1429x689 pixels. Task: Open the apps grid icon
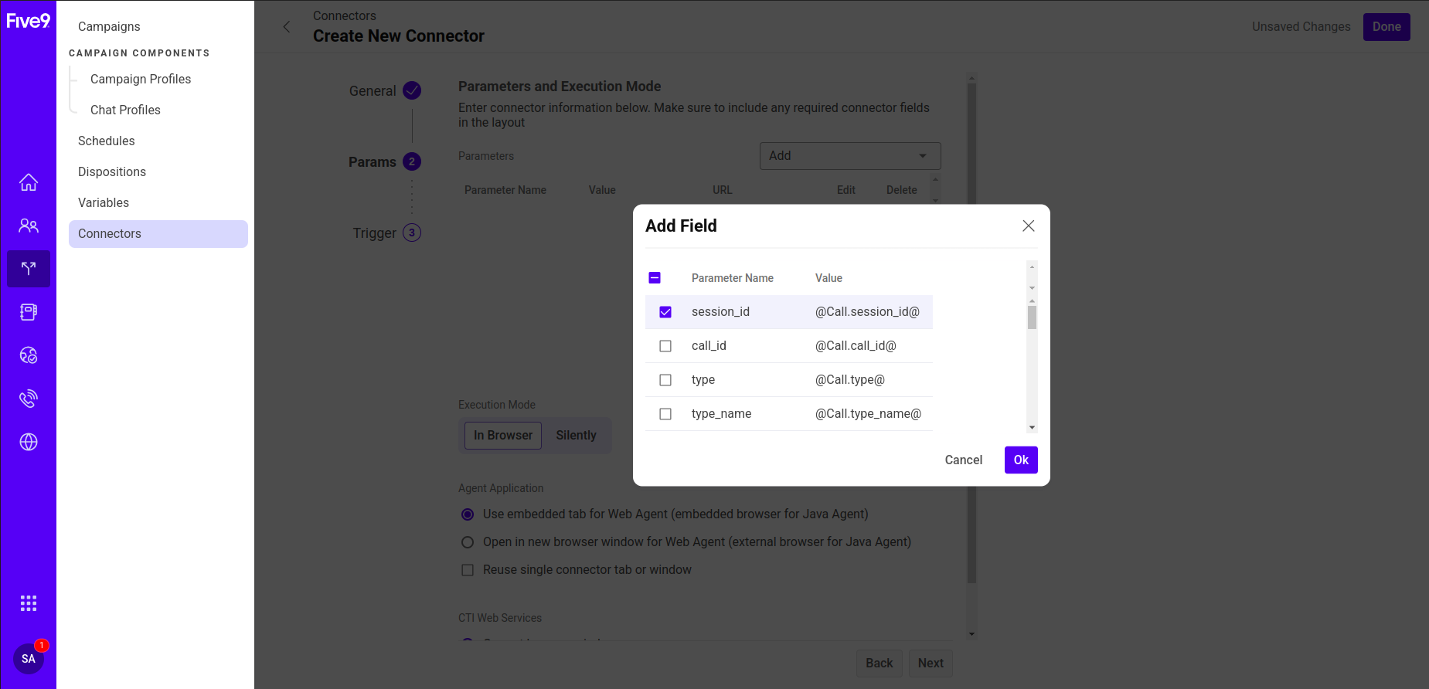click(x=29, y=603)
